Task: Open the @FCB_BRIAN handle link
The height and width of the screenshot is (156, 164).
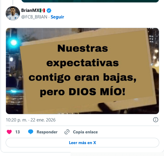Action: tap(34, 17)
